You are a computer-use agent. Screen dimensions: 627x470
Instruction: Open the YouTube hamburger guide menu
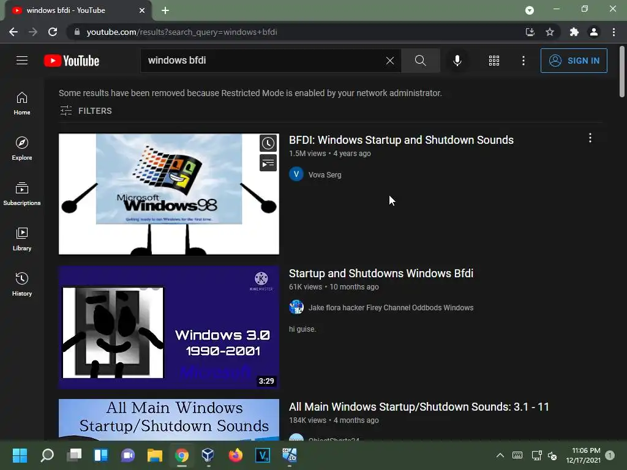point(22,61)
